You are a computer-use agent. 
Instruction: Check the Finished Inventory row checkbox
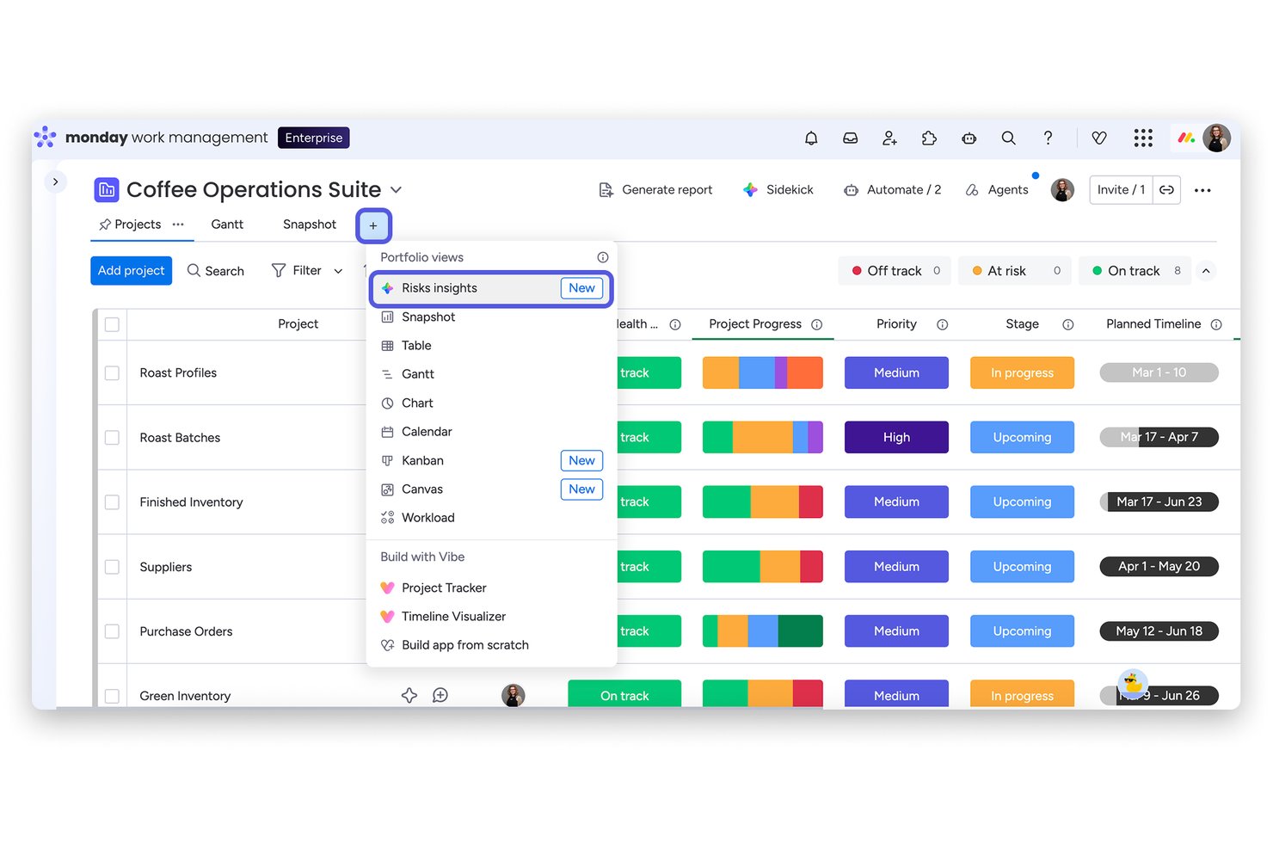(x=112, y=501)
